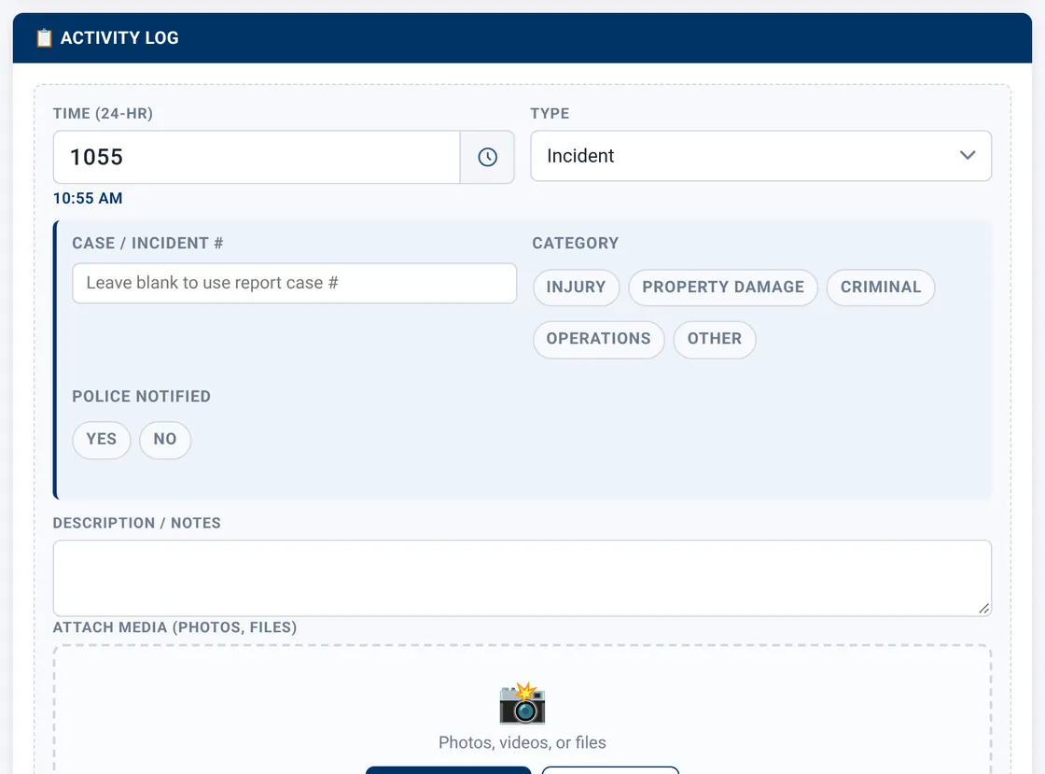
Task: Click the Attach Media label
Action: [x=174, y=628]
